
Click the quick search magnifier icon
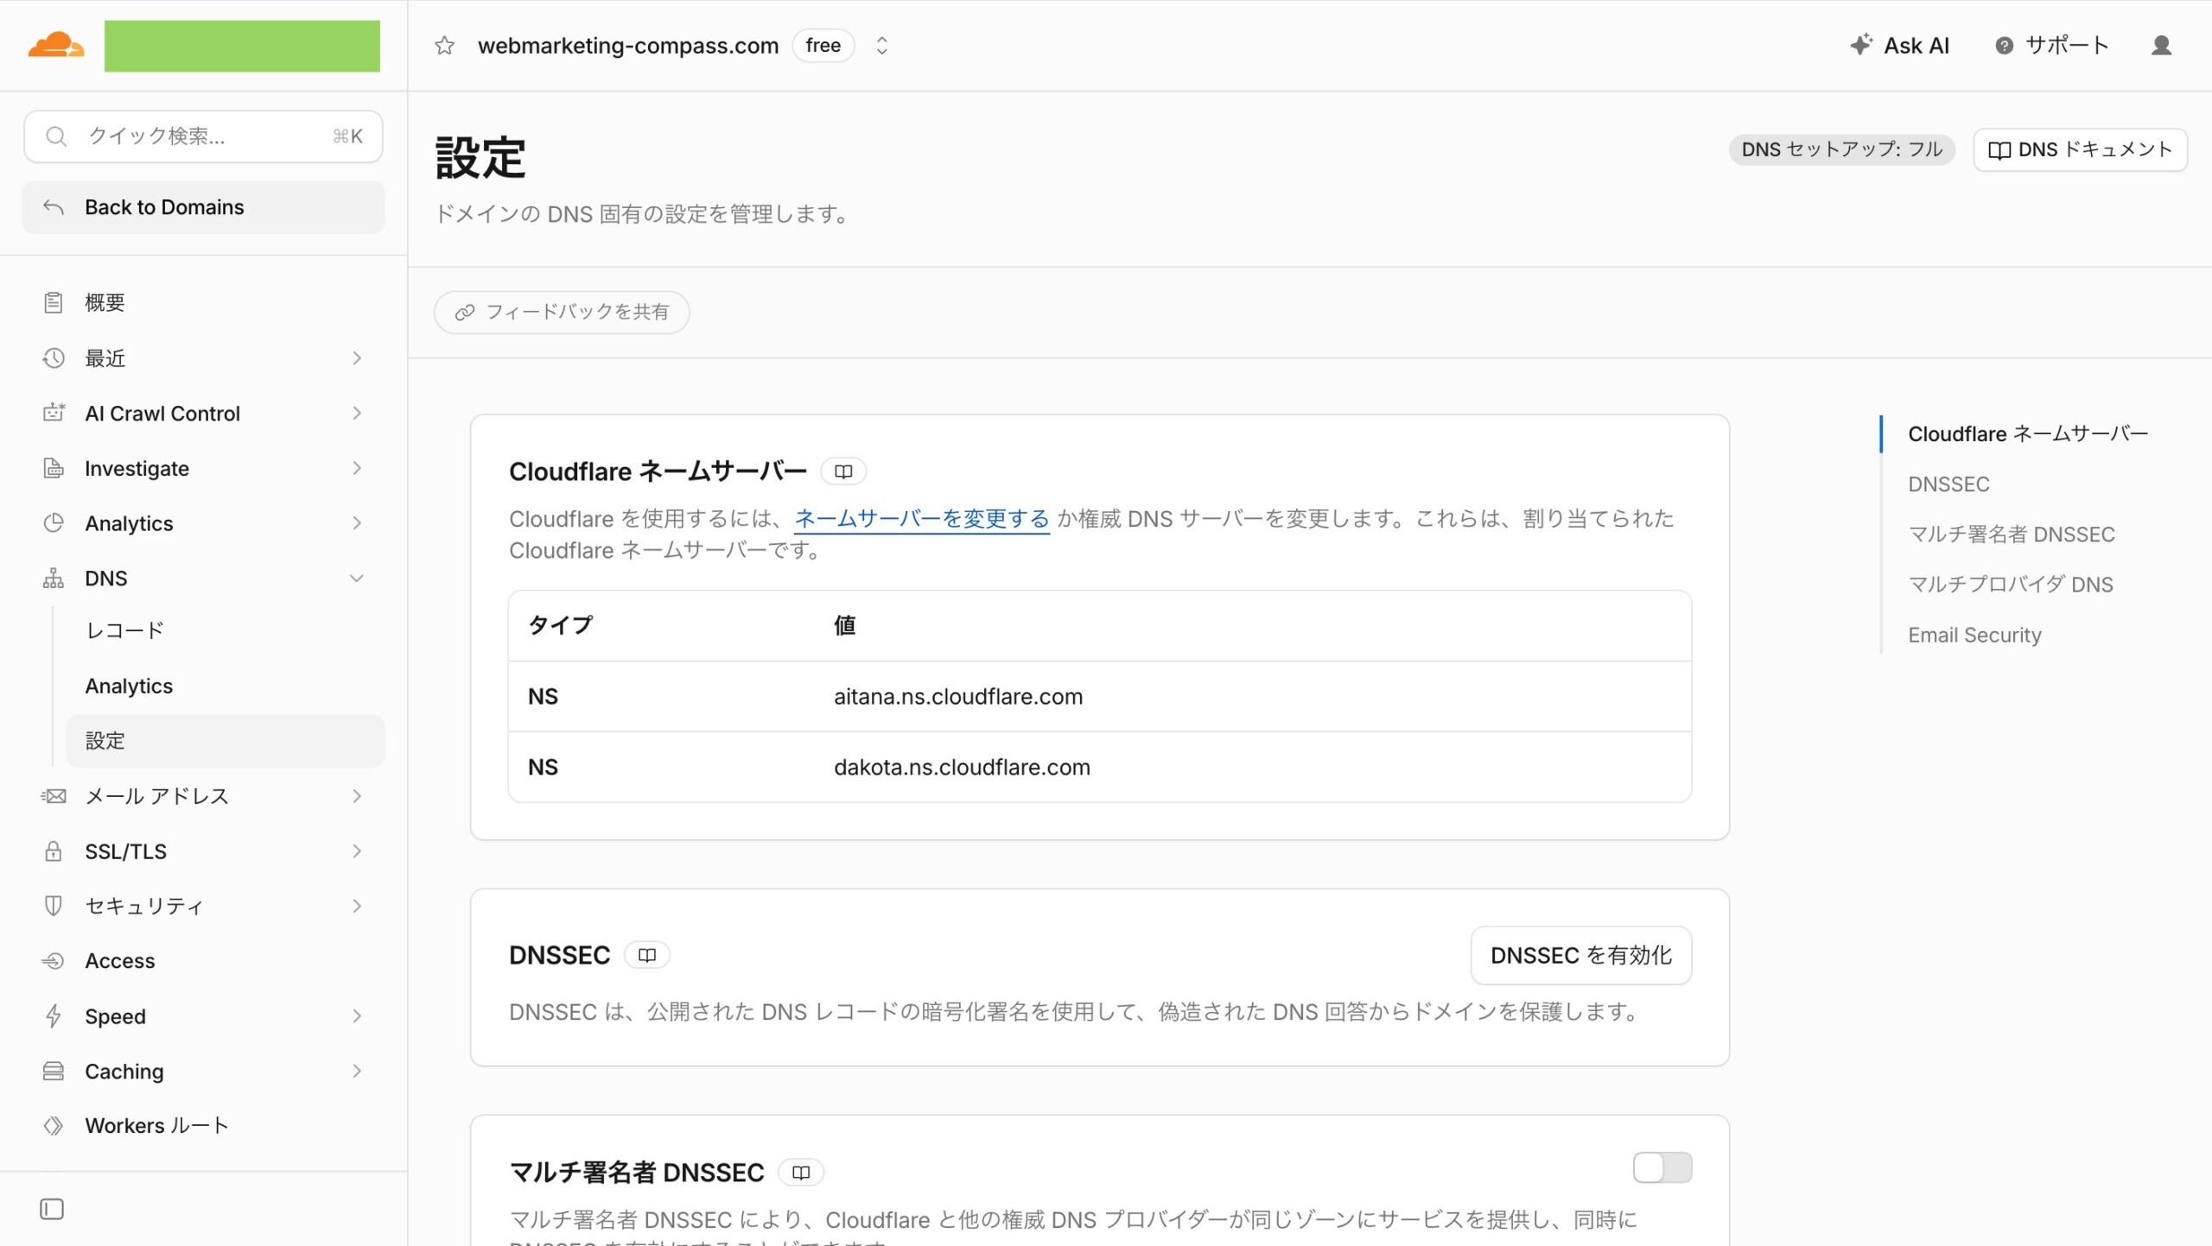click(x=56, y=136)
